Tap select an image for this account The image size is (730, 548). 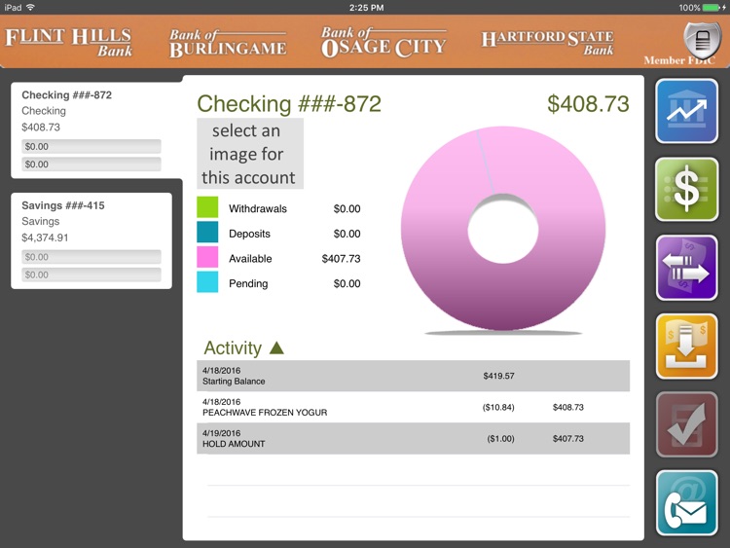(250, 154)
